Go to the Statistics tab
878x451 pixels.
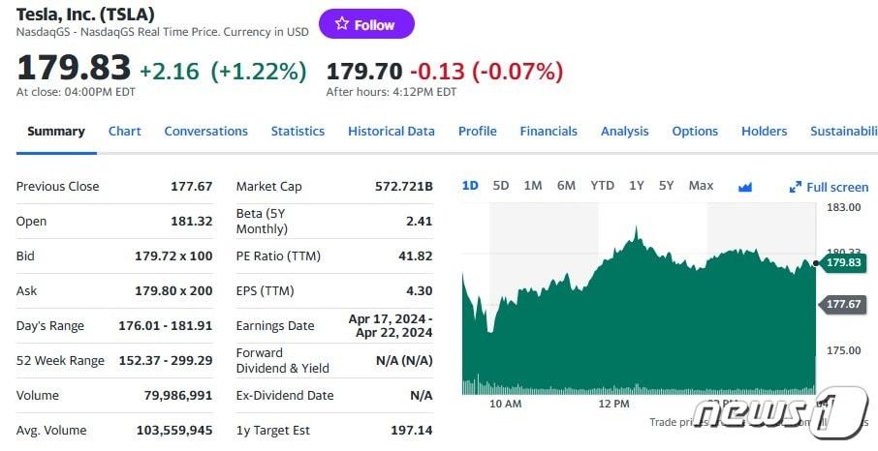298,132
